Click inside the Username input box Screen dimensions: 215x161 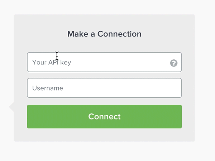pyautogui.click(x=104, y=88)
